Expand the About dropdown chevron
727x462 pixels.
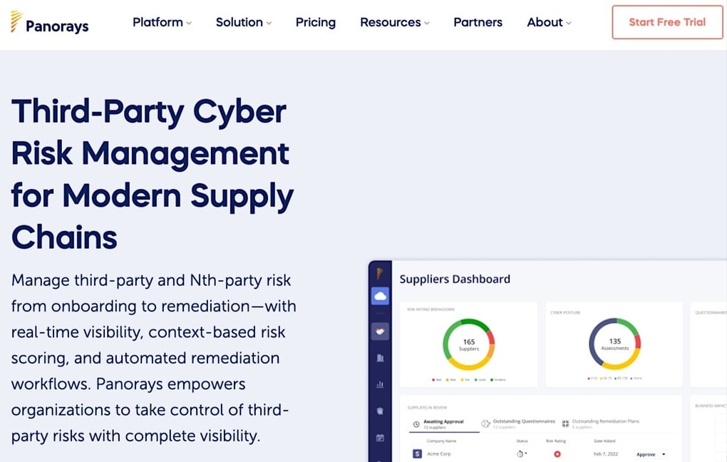coord(569,24)
